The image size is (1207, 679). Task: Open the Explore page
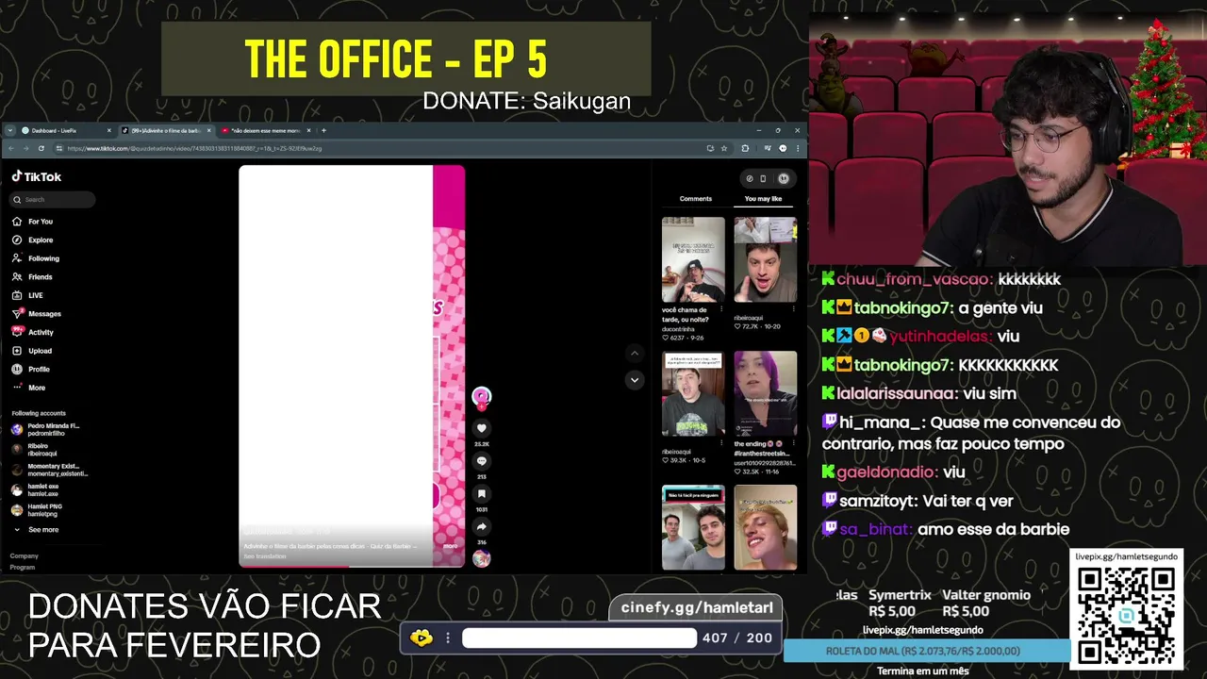[33, 240]
